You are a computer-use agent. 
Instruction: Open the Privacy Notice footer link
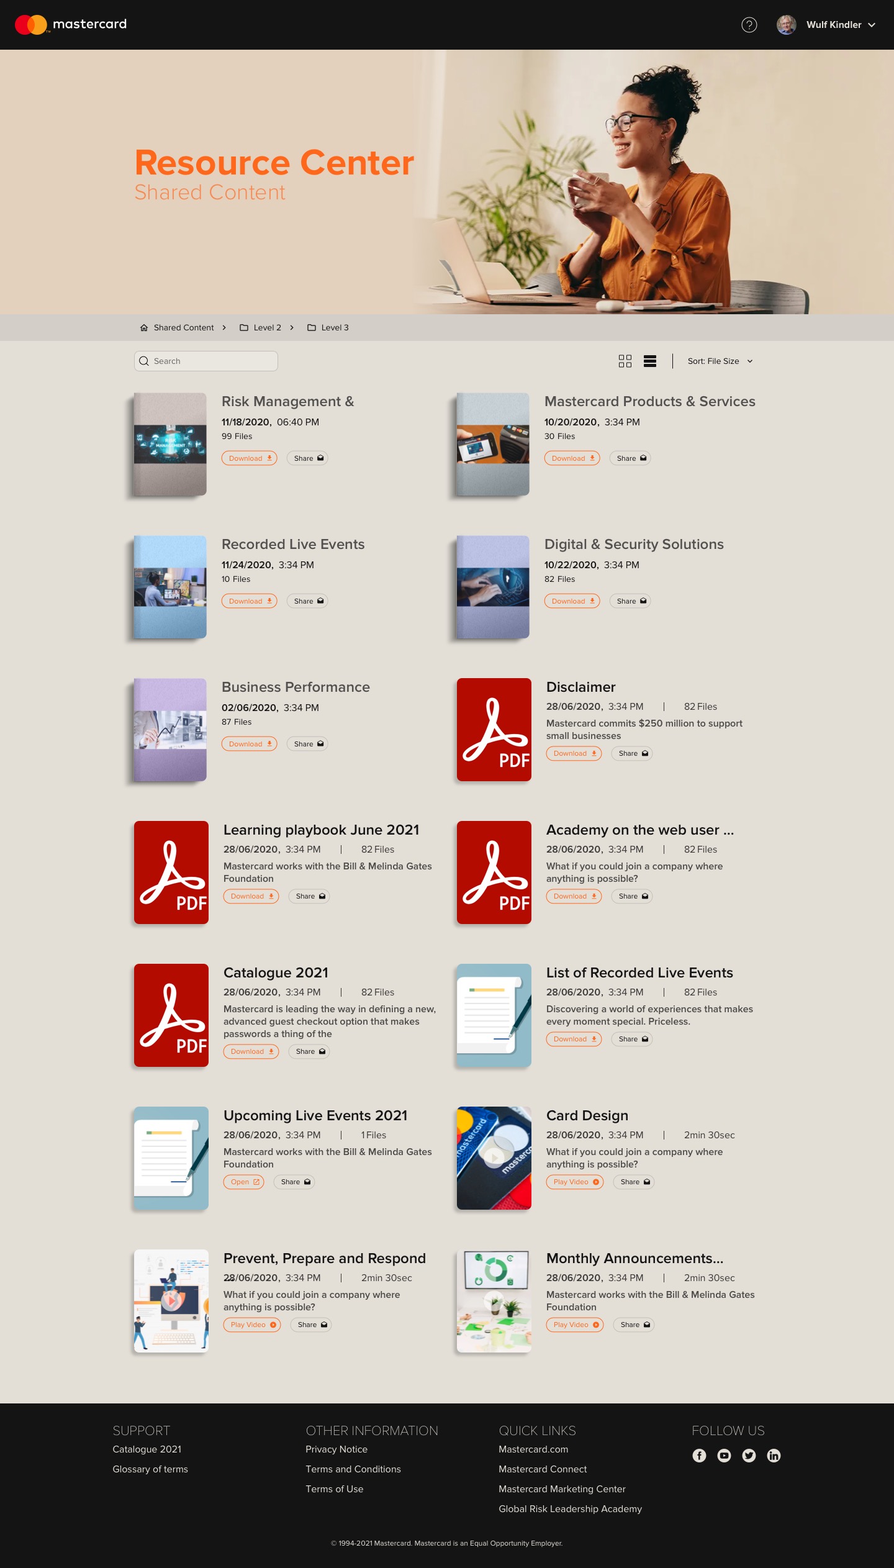point(336,1449)
